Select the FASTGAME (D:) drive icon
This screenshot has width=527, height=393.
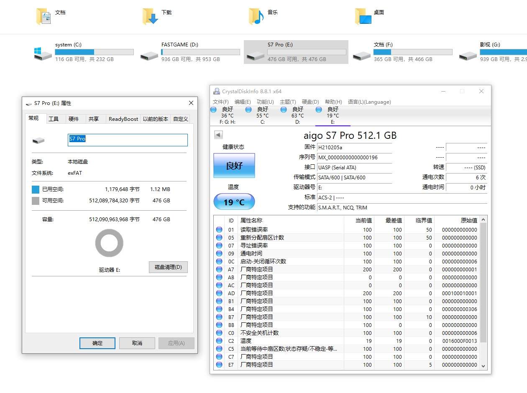tap(149, 55)
